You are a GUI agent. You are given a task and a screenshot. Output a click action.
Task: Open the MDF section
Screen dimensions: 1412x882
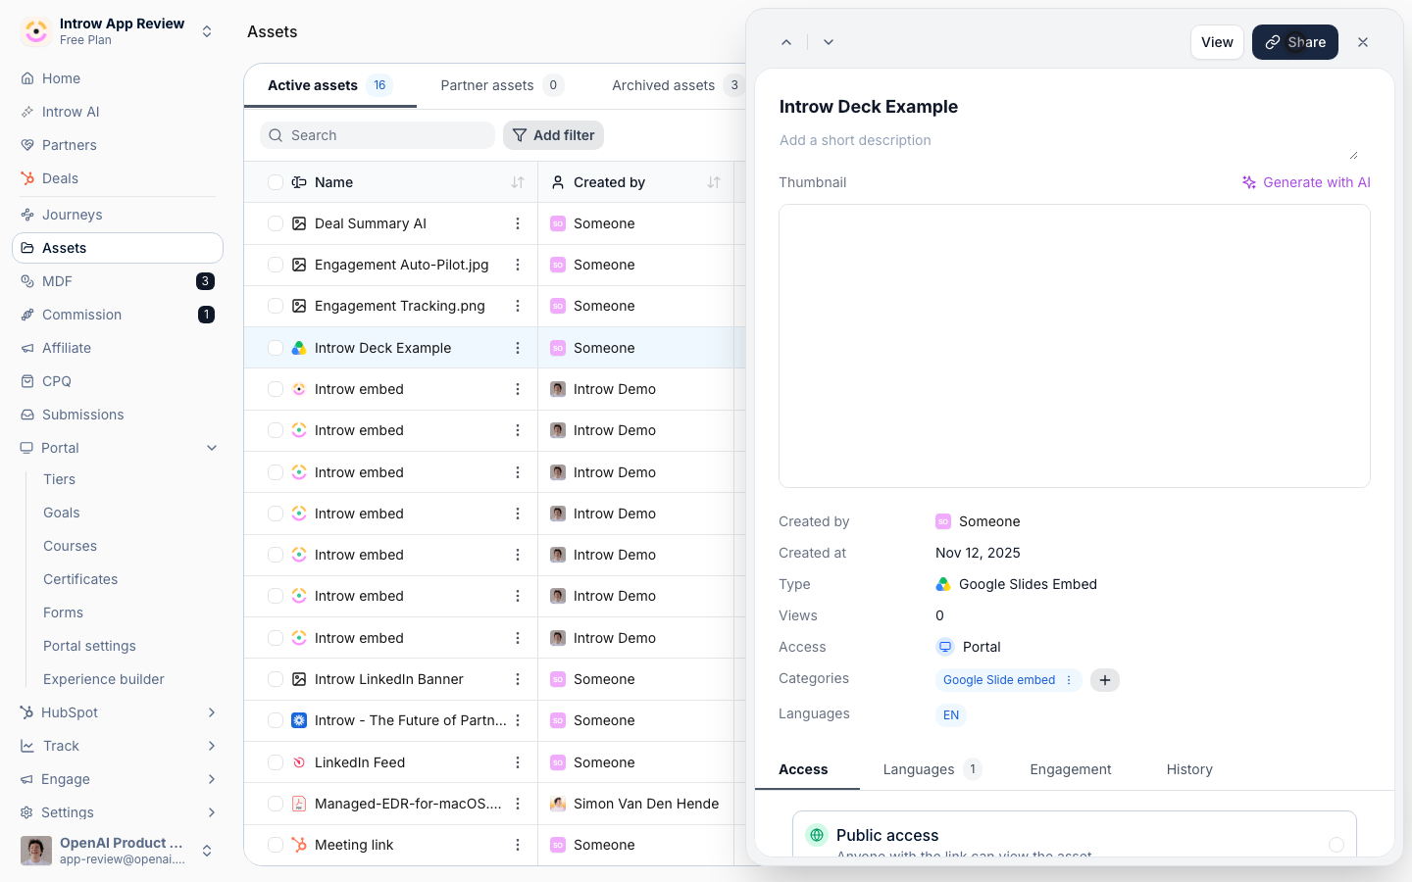118,281
